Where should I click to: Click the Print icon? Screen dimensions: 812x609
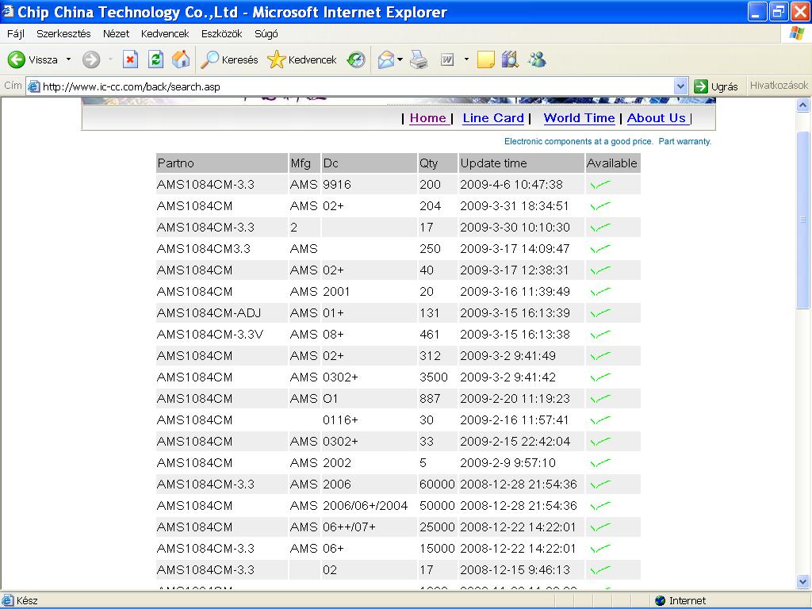(419, 59)
